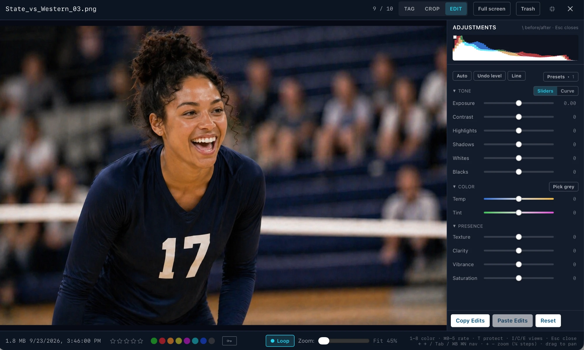Switch tone view to Curve
Image resolution: width=584 pixels, height=350 pixels.
point(567,91)
